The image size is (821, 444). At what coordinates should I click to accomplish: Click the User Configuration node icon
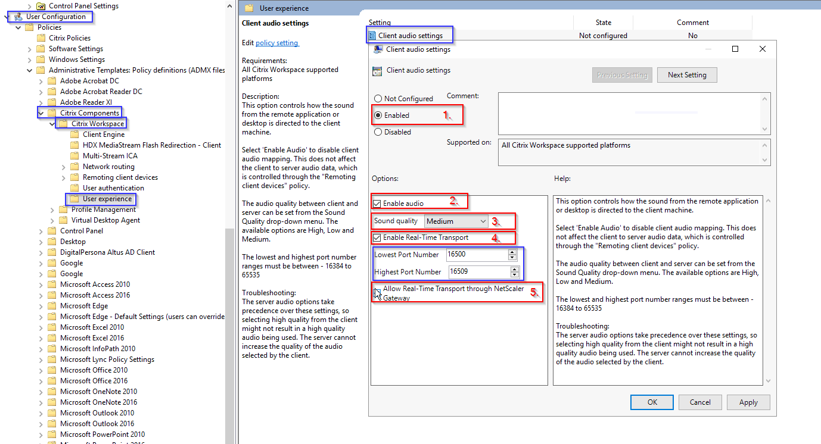pyautogui.click(x=18, y=17)
